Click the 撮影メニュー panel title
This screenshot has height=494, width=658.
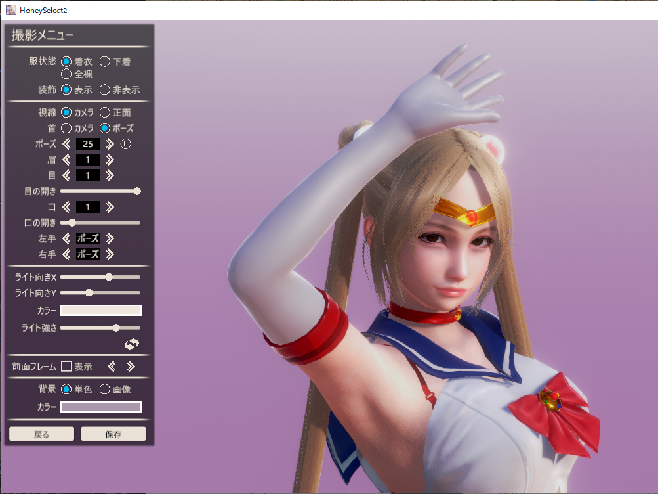(x=43, y=35)
